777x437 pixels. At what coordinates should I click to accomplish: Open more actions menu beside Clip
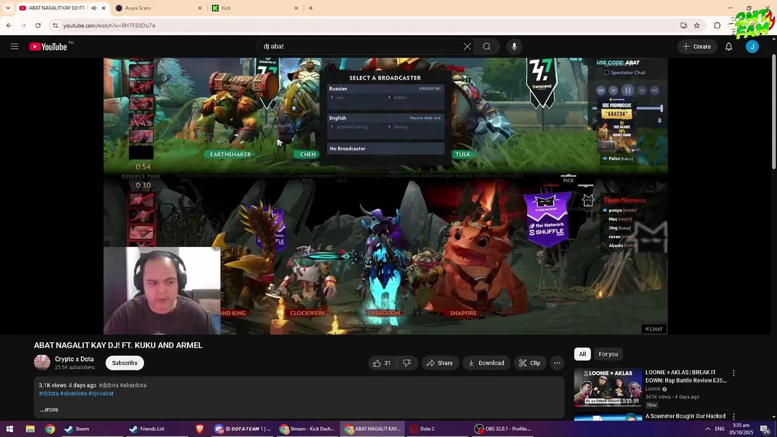click(557, 363)
